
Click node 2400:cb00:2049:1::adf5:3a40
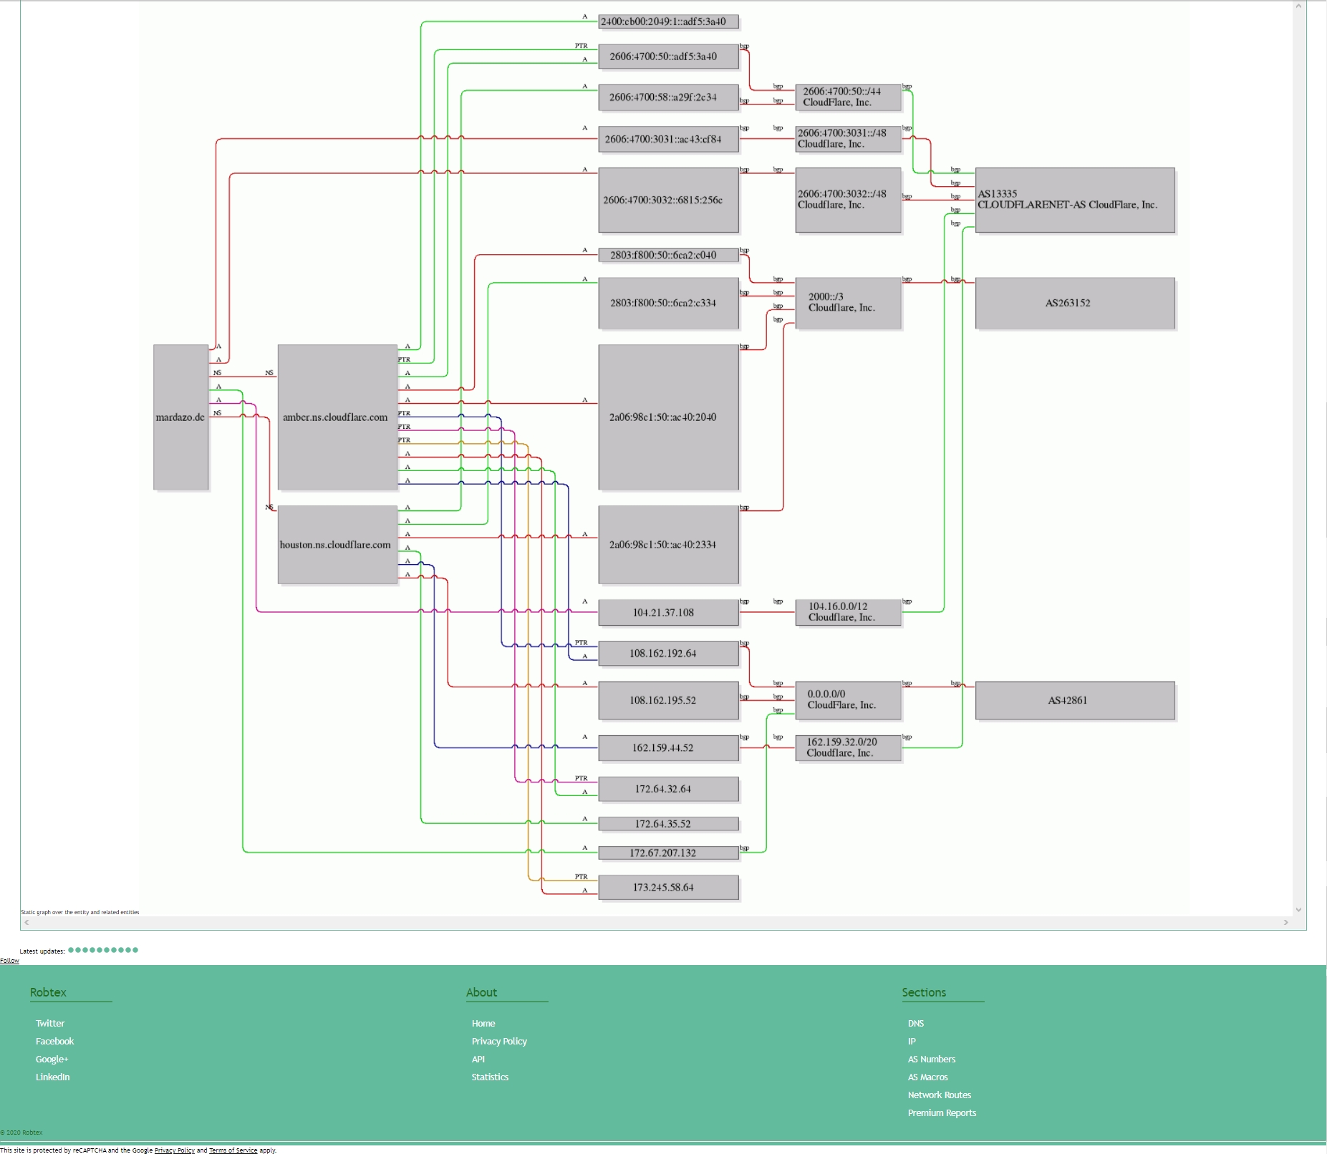coord(668,21)
